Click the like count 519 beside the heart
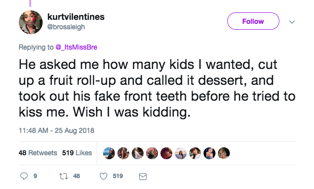 118,176
